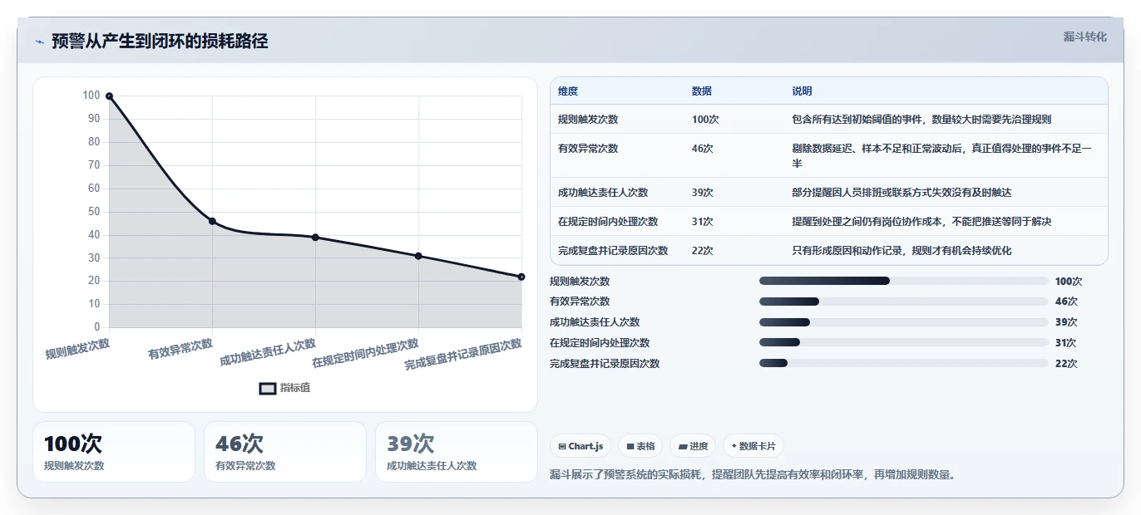
Task: Click the 31次 cell in the table
Action: [703, 222]
